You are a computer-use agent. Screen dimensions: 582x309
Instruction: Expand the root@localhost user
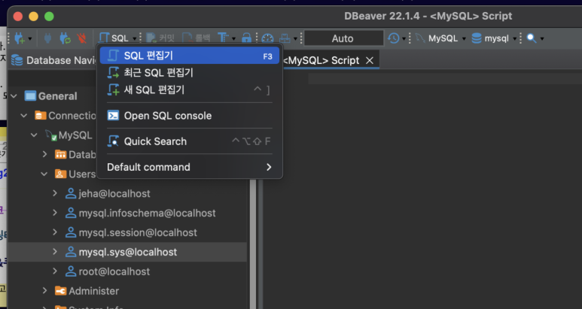(x=55, y=271)
